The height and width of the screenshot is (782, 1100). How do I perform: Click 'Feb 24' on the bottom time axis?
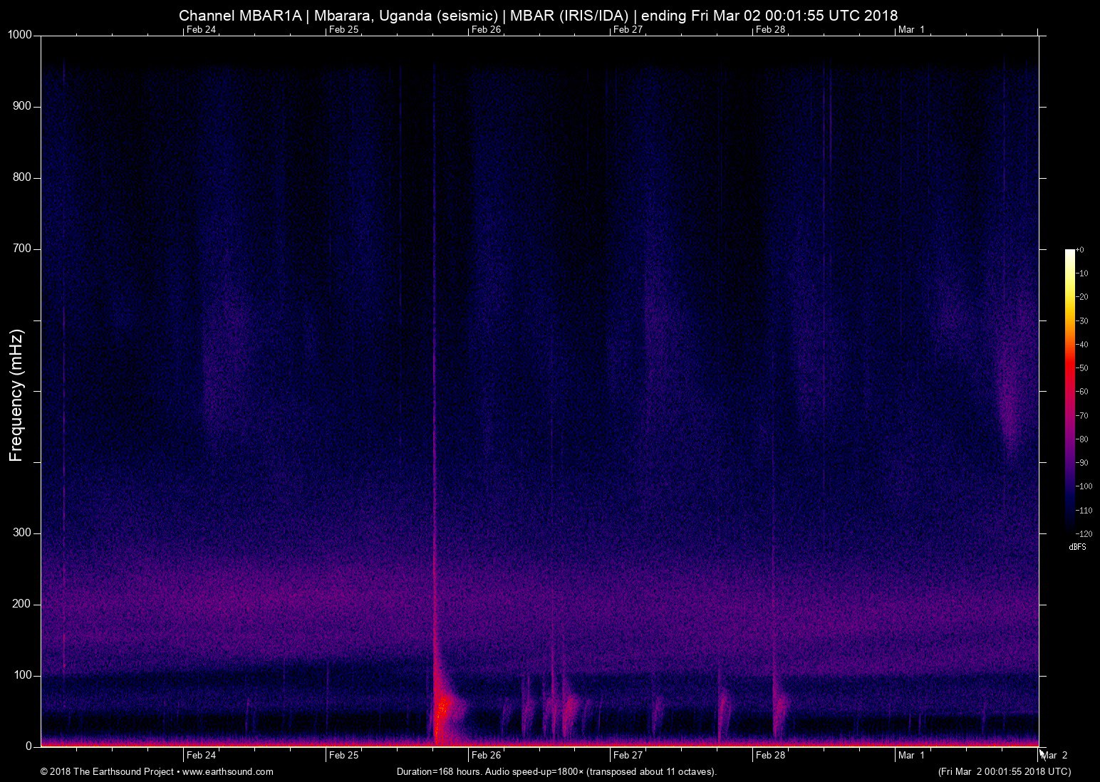tap(201, 755)
